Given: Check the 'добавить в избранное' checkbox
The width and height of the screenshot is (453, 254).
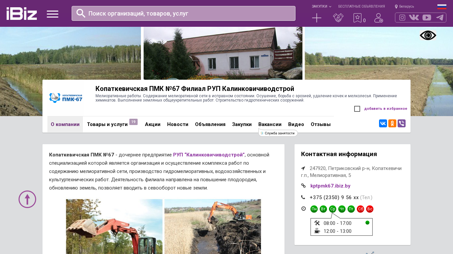Looking at the screenshot, I should (x=357, y=109).
